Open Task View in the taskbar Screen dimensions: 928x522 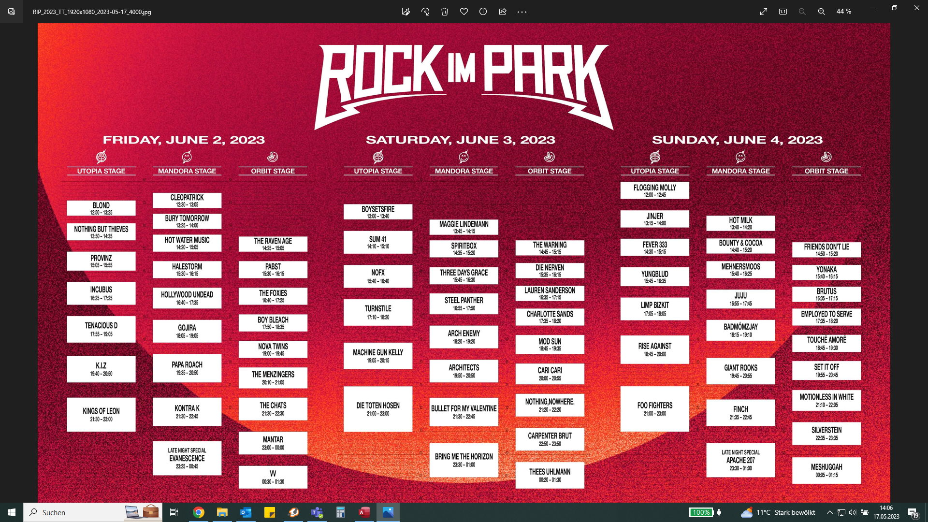coord(174,512)
